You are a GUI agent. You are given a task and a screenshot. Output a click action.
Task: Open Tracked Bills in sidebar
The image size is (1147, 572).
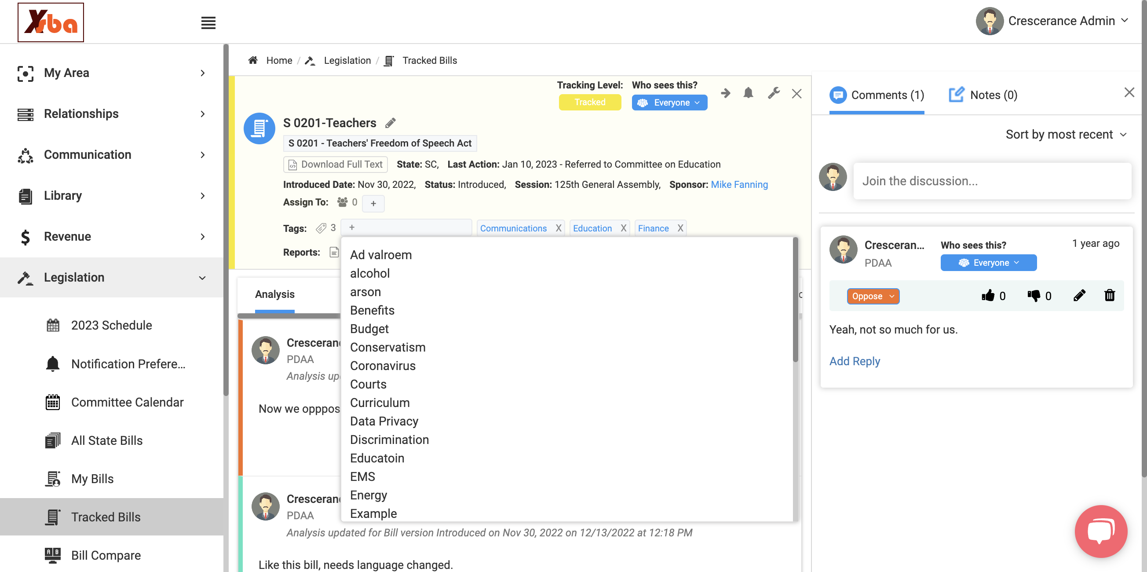tap(111, 517)
